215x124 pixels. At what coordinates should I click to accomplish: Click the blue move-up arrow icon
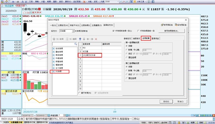tap(80, 39)
